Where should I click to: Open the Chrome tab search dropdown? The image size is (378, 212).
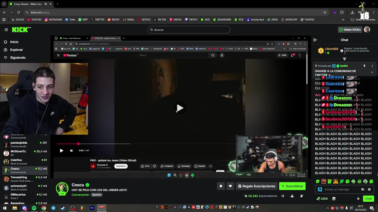[x=4, y=4]
